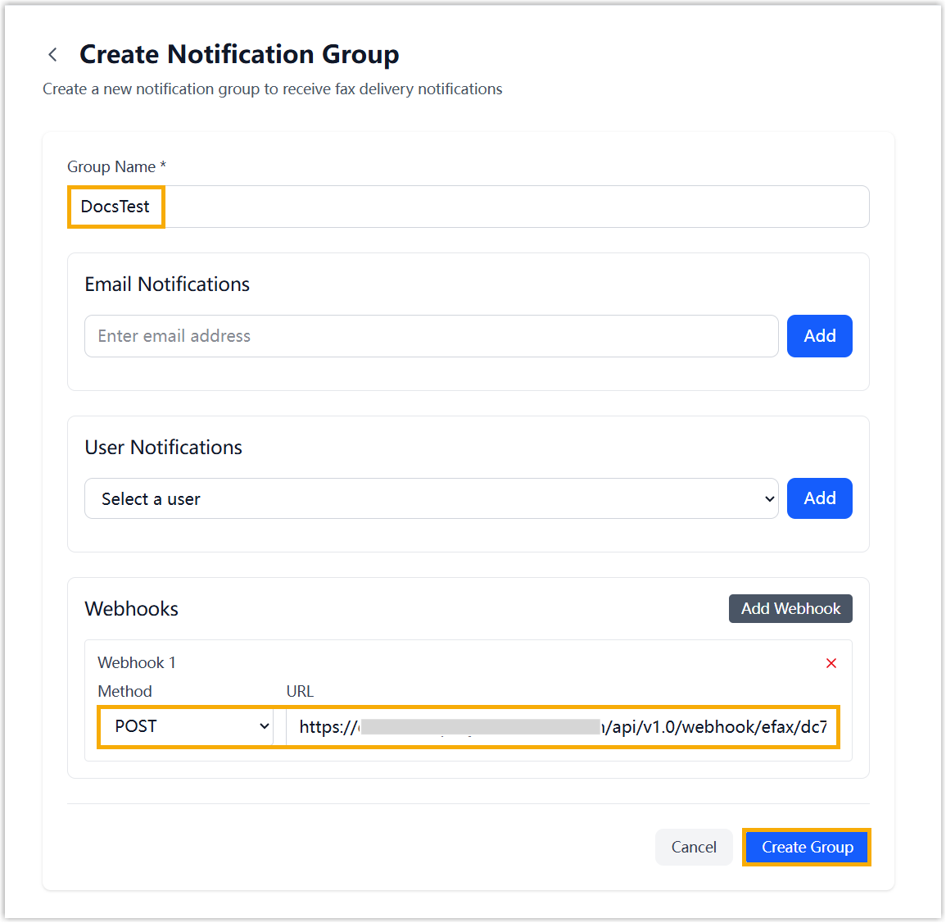The width and height of the screenshot is (946, 923).
Task: Click the URL label in Webhook 1
Action: click(300, 691)
